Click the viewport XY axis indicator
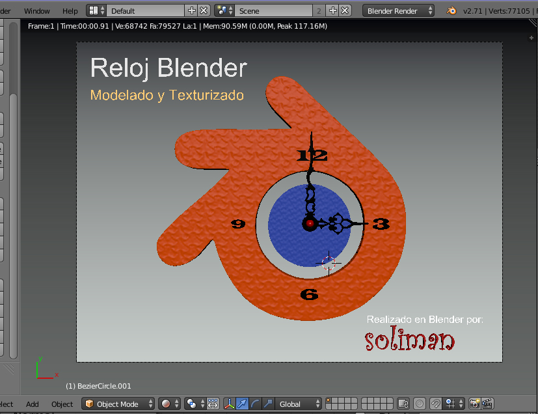Viewport: 538px width, 414px height. pyautogui.click(x=47, y=368)
